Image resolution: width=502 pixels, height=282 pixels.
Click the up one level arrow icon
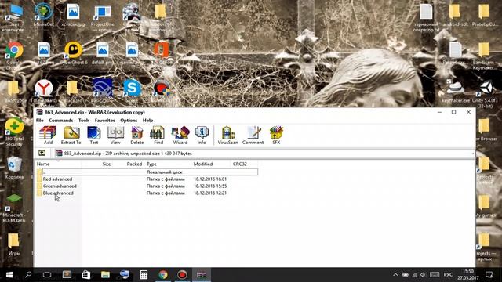click(x=42, y=154)
